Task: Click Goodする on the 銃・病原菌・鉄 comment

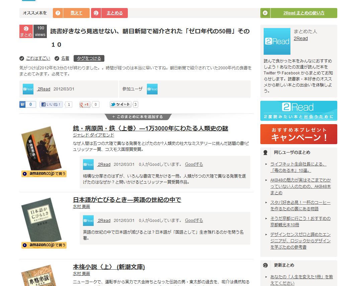Action: 194,164
